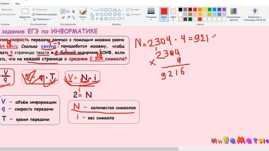The height and width of the screenshot is (151, 269).
Task: Select the Eraser tool
Action: [x=63, y=18]
